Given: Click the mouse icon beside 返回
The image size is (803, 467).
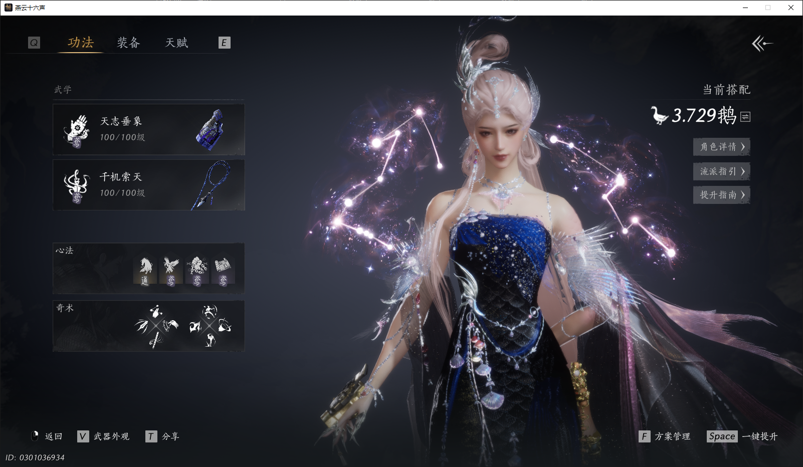Looking at the screenshot, I should click(35, 436).
